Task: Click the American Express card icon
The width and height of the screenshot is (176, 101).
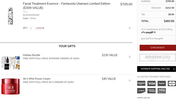Action: point(151,91)
